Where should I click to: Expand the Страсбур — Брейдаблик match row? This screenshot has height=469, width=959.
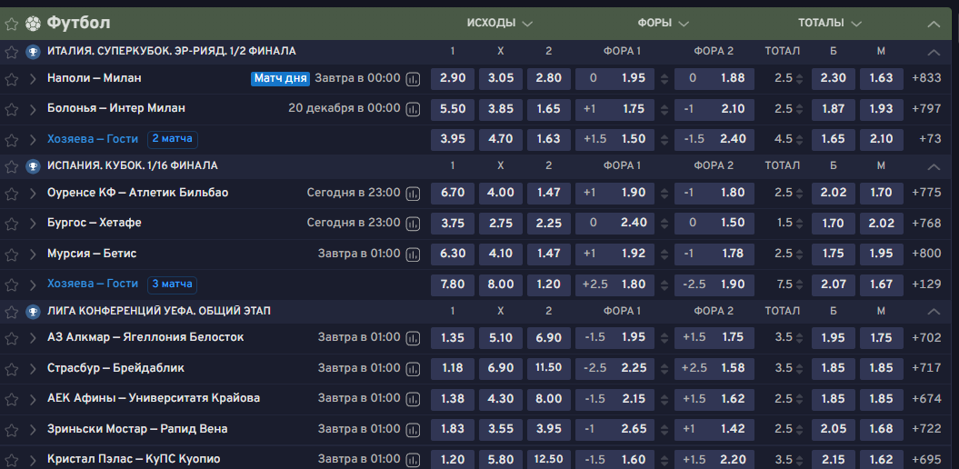point(34,369)
